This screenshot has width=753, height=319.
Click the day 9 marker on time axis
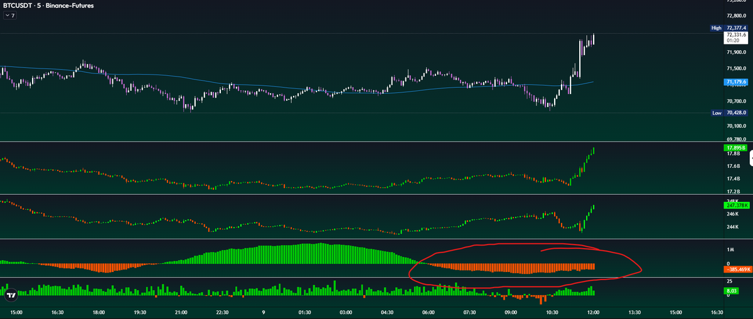[x=263, y=311]
